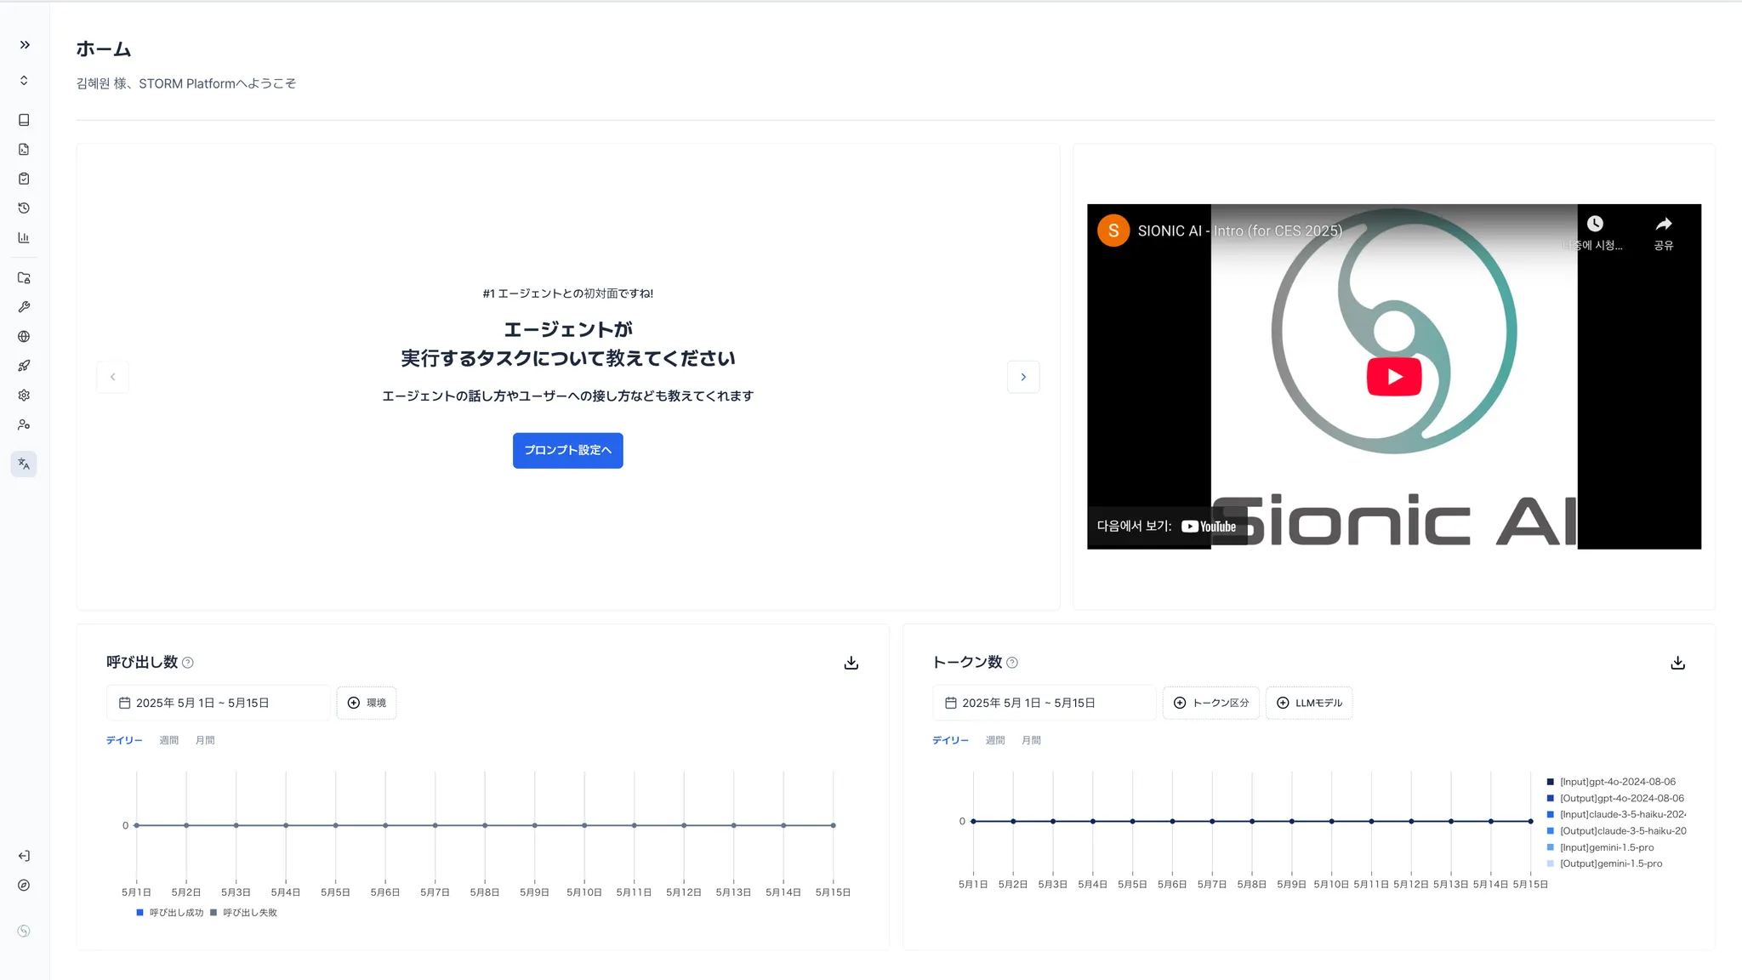Open the 環境 filter dropdown
This screenshot has height=980, width=1742.
[x=367, y=703]
